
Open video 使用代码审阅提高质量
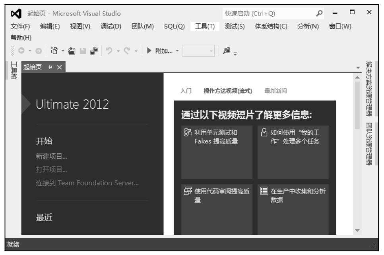[x=217, y=209]
